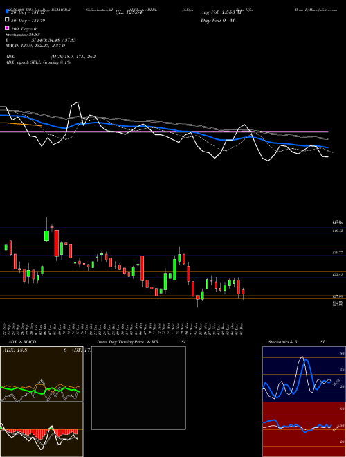Select the 'SI 14/3: 54.48 / 57.83' readout

[54, 40]
